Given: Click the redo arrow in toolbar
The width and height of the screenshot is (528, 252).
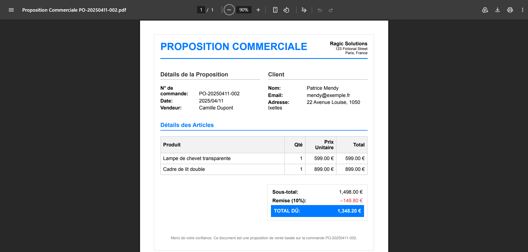Looking at the screenshot, I should tap(331, 10).
